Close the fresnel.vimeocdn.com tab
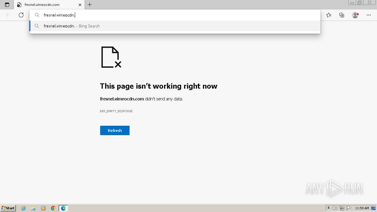377x212 pixels. 80,5
